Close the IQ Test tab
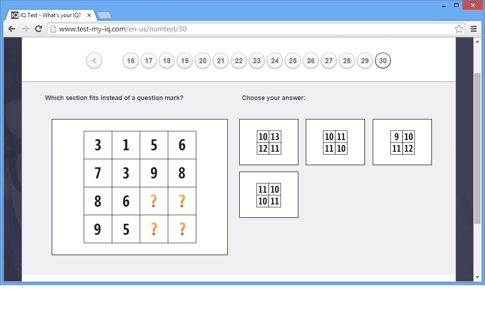The height and width of the screenshot is (310, 485). (89, 15)
